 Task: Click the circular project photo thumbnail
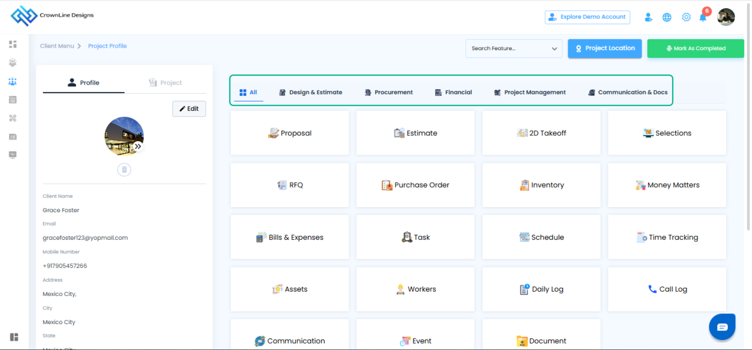point(124,136)
